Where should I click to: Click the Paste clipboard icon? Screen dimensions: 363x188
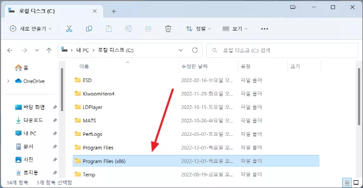108,29
